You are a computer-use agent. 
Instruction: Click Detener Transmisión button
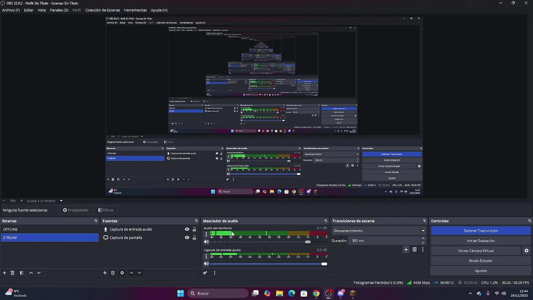[481, 231]
